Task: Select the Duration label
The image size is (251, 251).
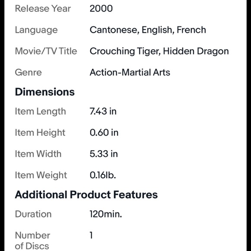Action: click(x=33, y=214)
